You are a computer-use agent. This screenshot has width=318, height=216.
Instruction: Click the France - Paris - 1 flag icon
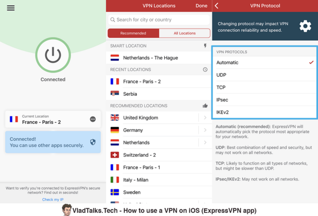coord(114,167)
